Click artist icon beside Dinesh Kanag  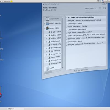(50, 48)
